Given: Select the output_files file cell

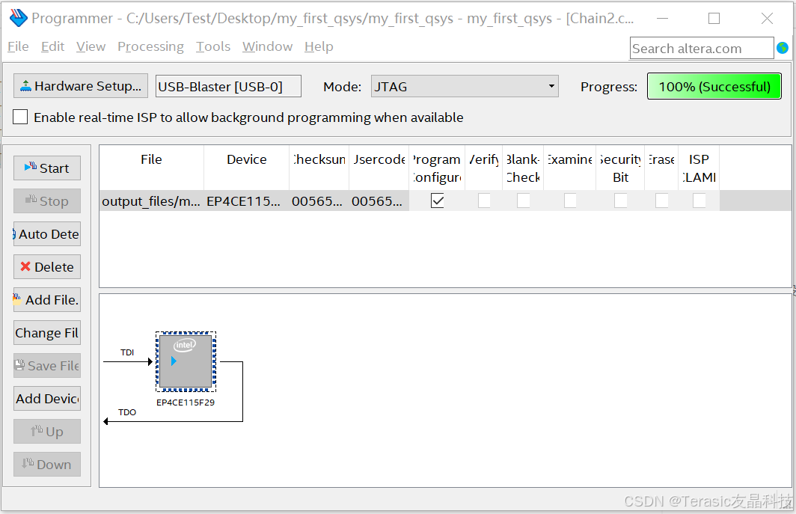Looking at the screenshot, I should point(151,201).
